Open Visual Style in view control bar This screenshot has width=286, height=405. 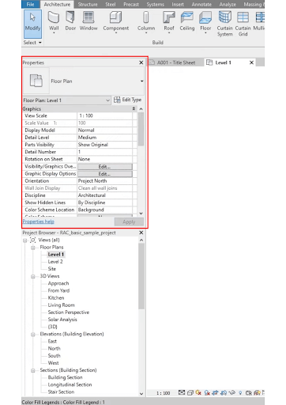point(190,393)
